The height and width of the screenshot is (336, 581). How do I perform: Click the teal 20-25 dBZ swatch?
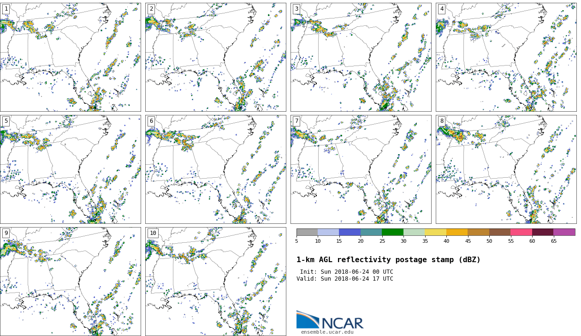point(371,232)
